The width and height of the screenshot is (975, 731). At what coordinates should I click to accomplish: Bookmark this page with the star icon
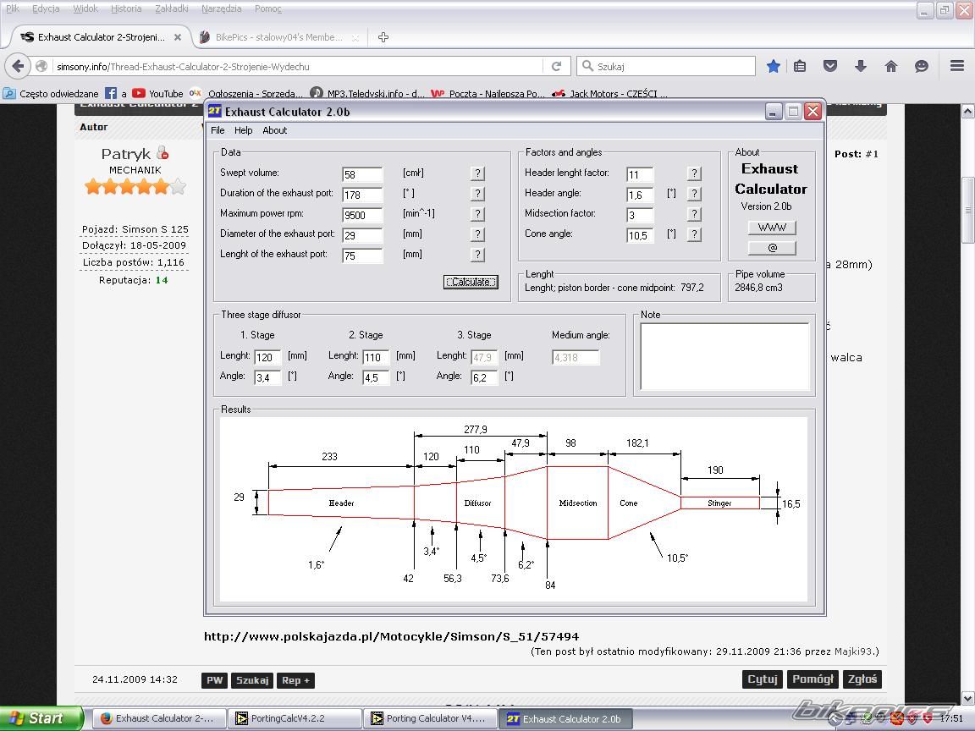point(773,66)
